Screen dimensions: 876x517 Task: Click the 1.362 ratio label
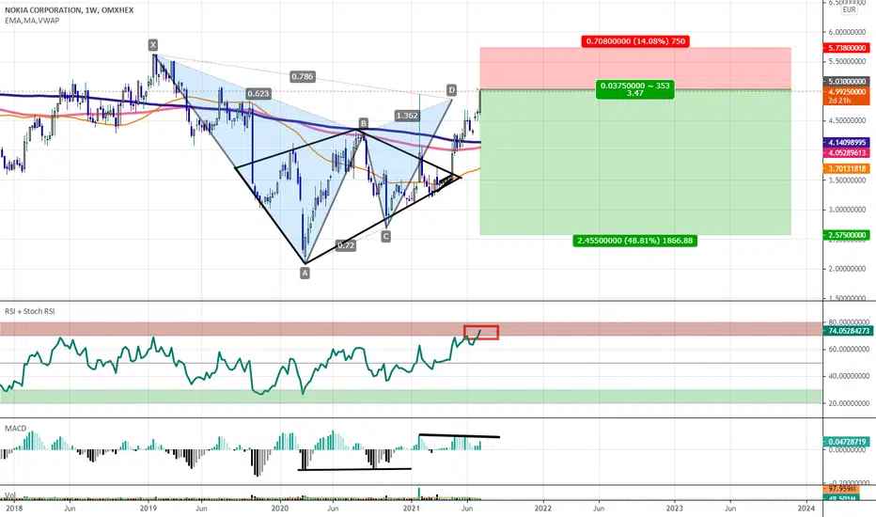click(x=406, y=116)
